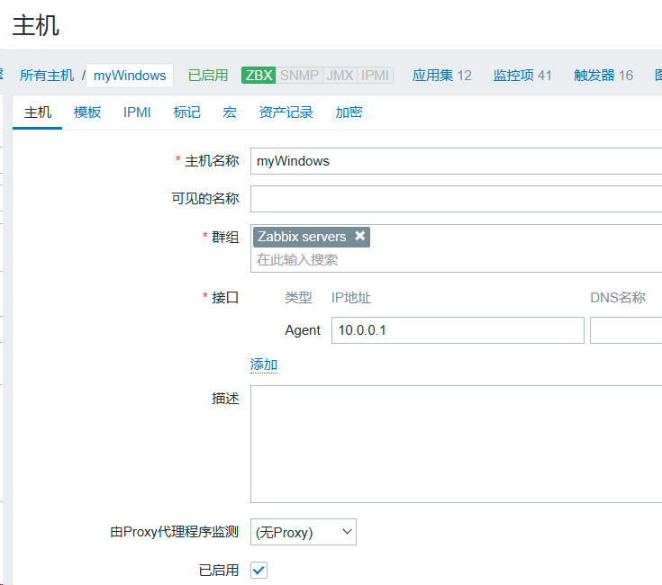This screenshot has height=585, width=662.
Task: Open 监控项 41 link
Action: point(522,76)
